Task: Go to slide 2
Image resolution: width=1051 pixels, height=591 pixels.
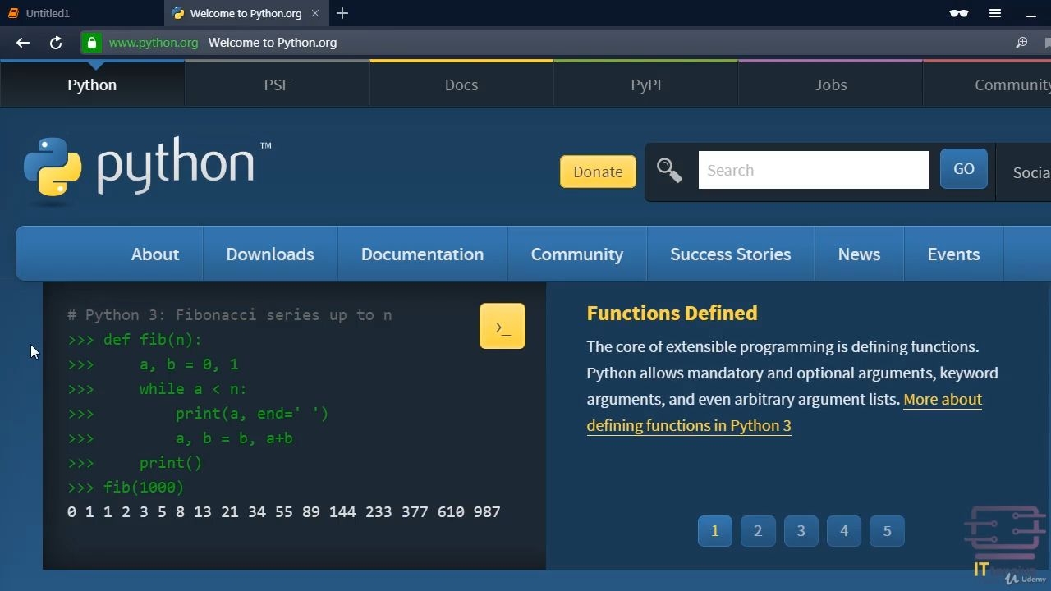Action: (758, 531)
